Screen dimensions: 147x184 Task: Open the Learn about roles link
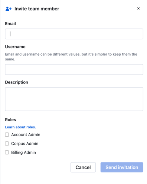[20, 127]
